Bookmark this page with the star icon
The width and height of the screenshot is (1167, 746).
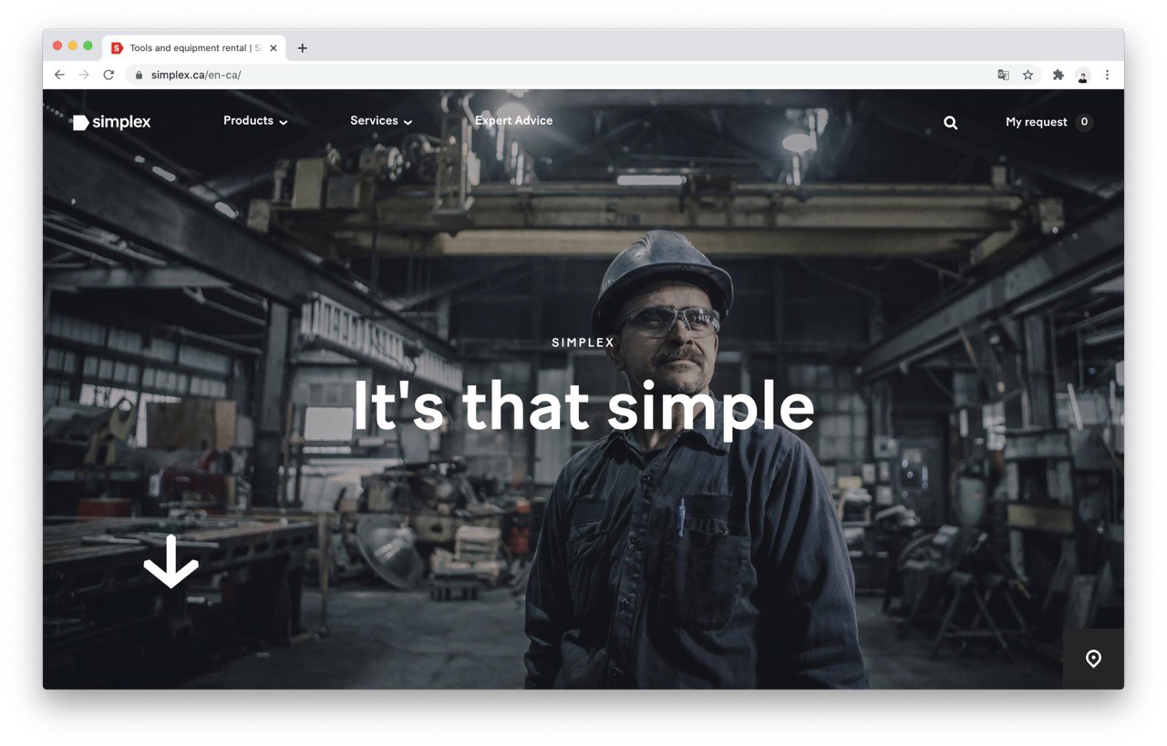coord(1028,75)
